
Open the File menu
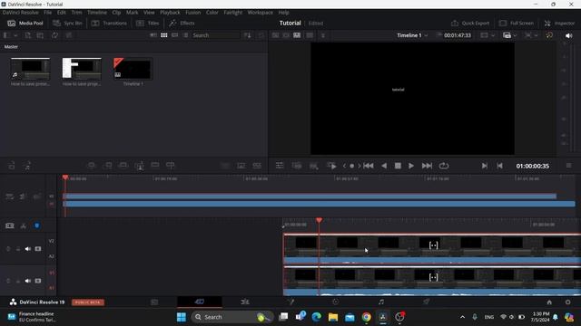point(48,12)
